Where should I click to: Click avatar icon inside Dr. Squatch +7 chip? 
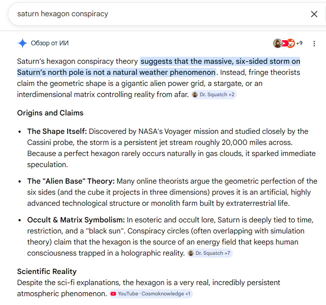191,253
